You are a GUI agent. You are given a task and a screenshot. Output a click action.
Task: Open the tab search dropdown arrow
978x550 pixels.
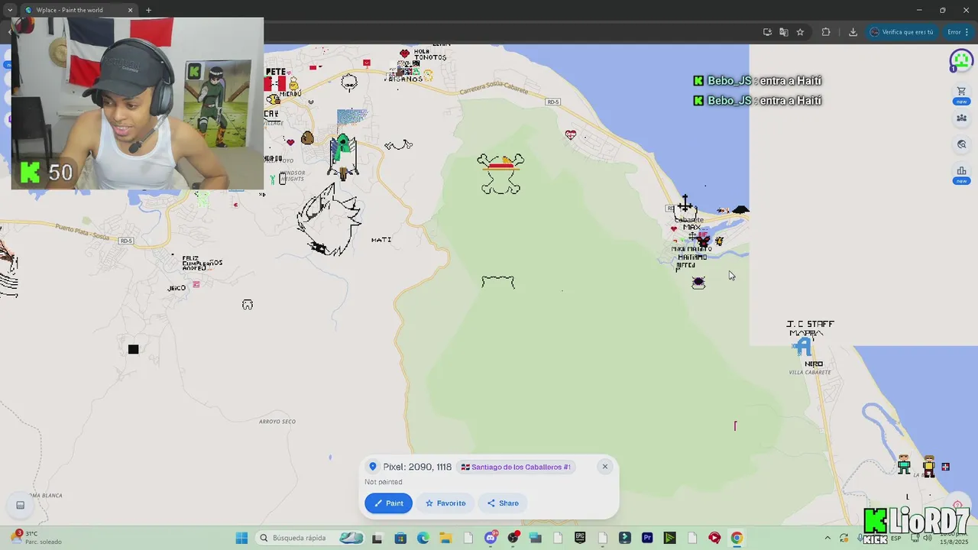9,10
